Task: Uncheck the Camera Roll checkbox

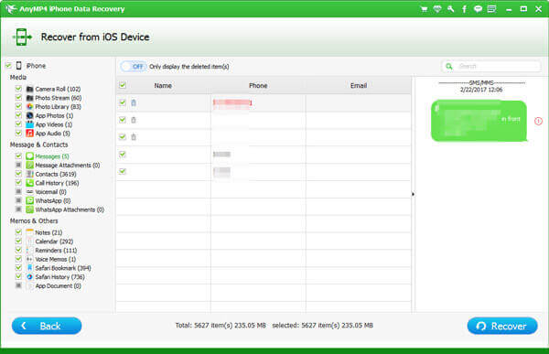Action: 18,89
